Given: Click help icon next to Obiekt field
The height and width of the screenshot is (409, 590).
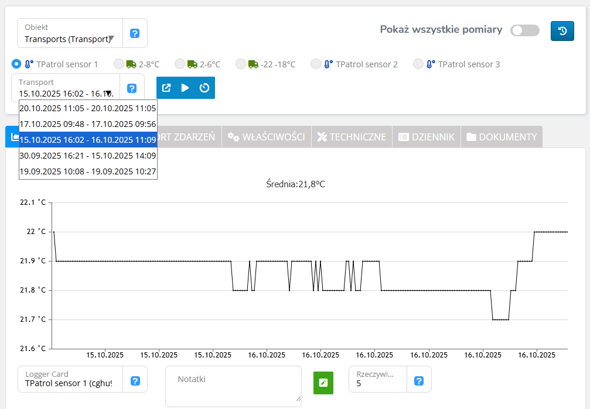Looking at the screenshot, I should point(135,33).
